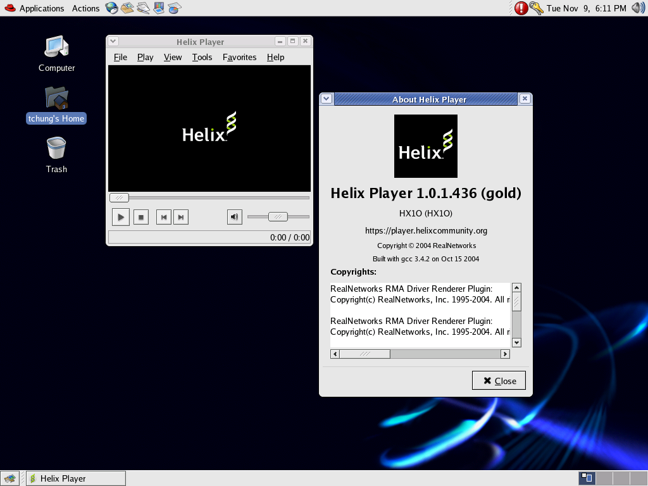648x486 pixels.
Task: Click the vertical scrollbar thumb in copyrights
Action: (516, 302)
